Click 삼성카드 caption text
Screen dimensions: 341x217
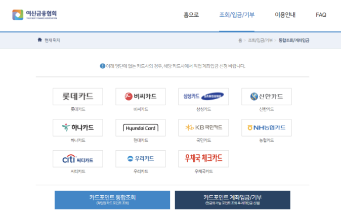click(203, 109)
